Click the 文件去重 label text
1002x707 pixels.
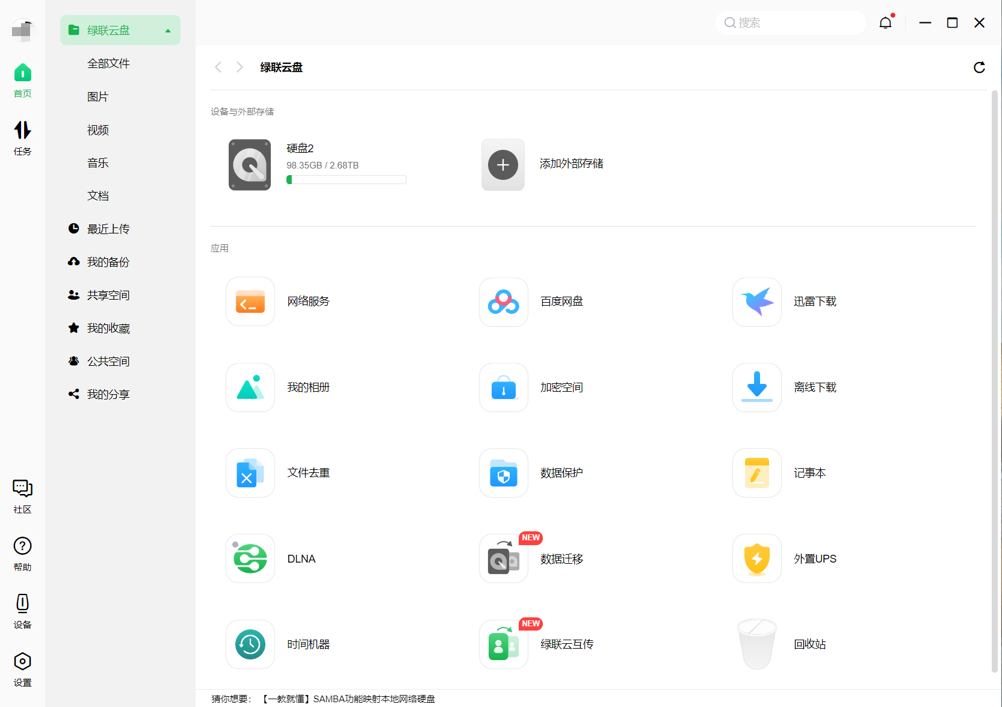pyautogui.click(x=308, y=473)
